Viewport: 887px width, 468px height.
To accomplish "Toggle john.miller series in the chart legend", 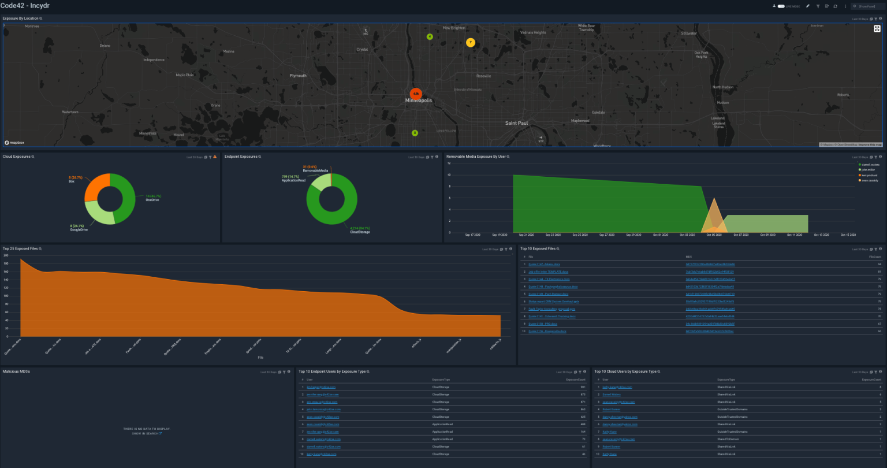I will point(867,170).
